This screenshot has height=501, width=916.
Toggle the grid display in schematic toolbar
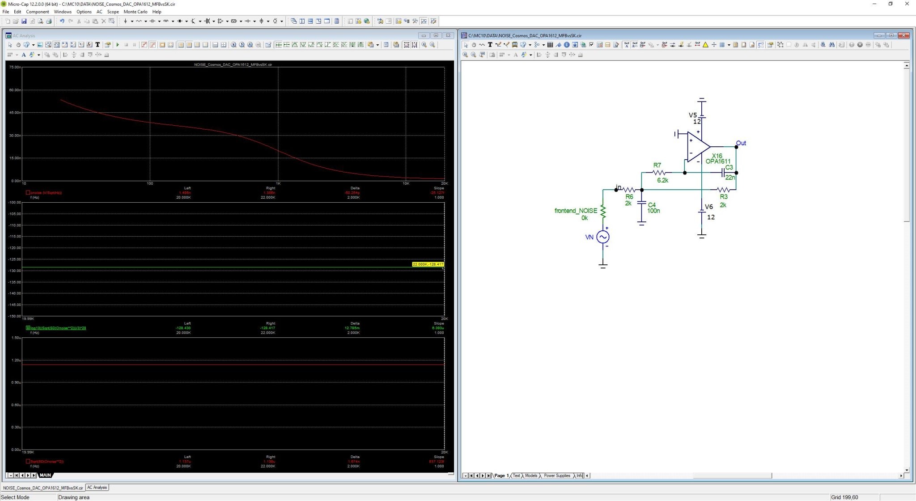722,45
